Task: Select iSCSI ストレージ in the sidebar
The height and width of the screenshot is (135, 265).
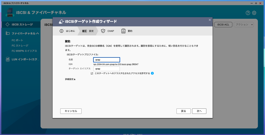Action: pyautogui.click(x=22, y=24)
